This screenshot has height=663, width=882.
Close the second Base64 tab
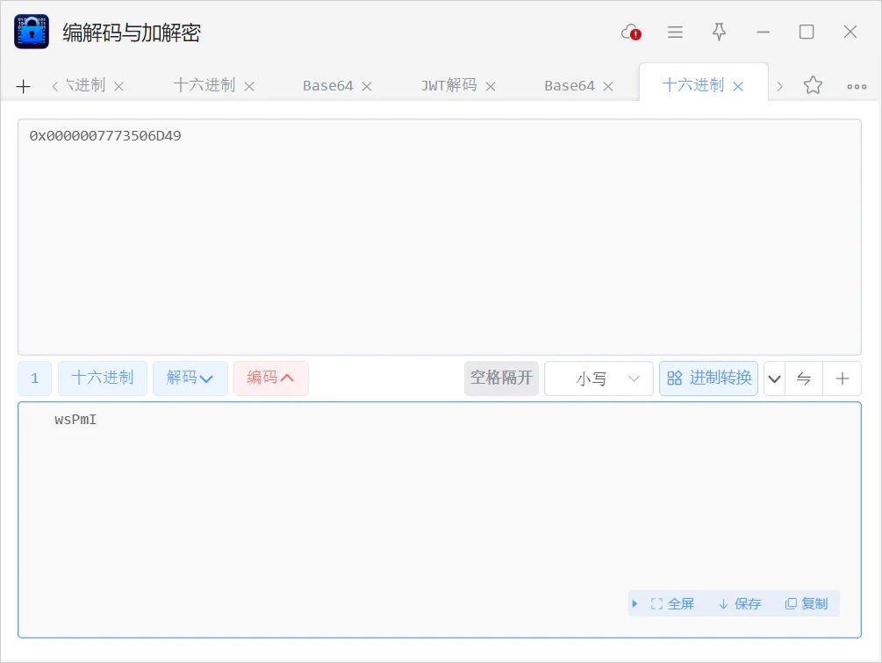tap(608, 87)
